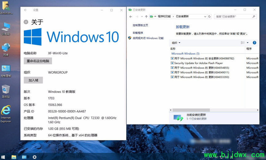Open File Explorer from the taskbar
Viewport: 266px width, 160px height.
(x=14, y=157)
